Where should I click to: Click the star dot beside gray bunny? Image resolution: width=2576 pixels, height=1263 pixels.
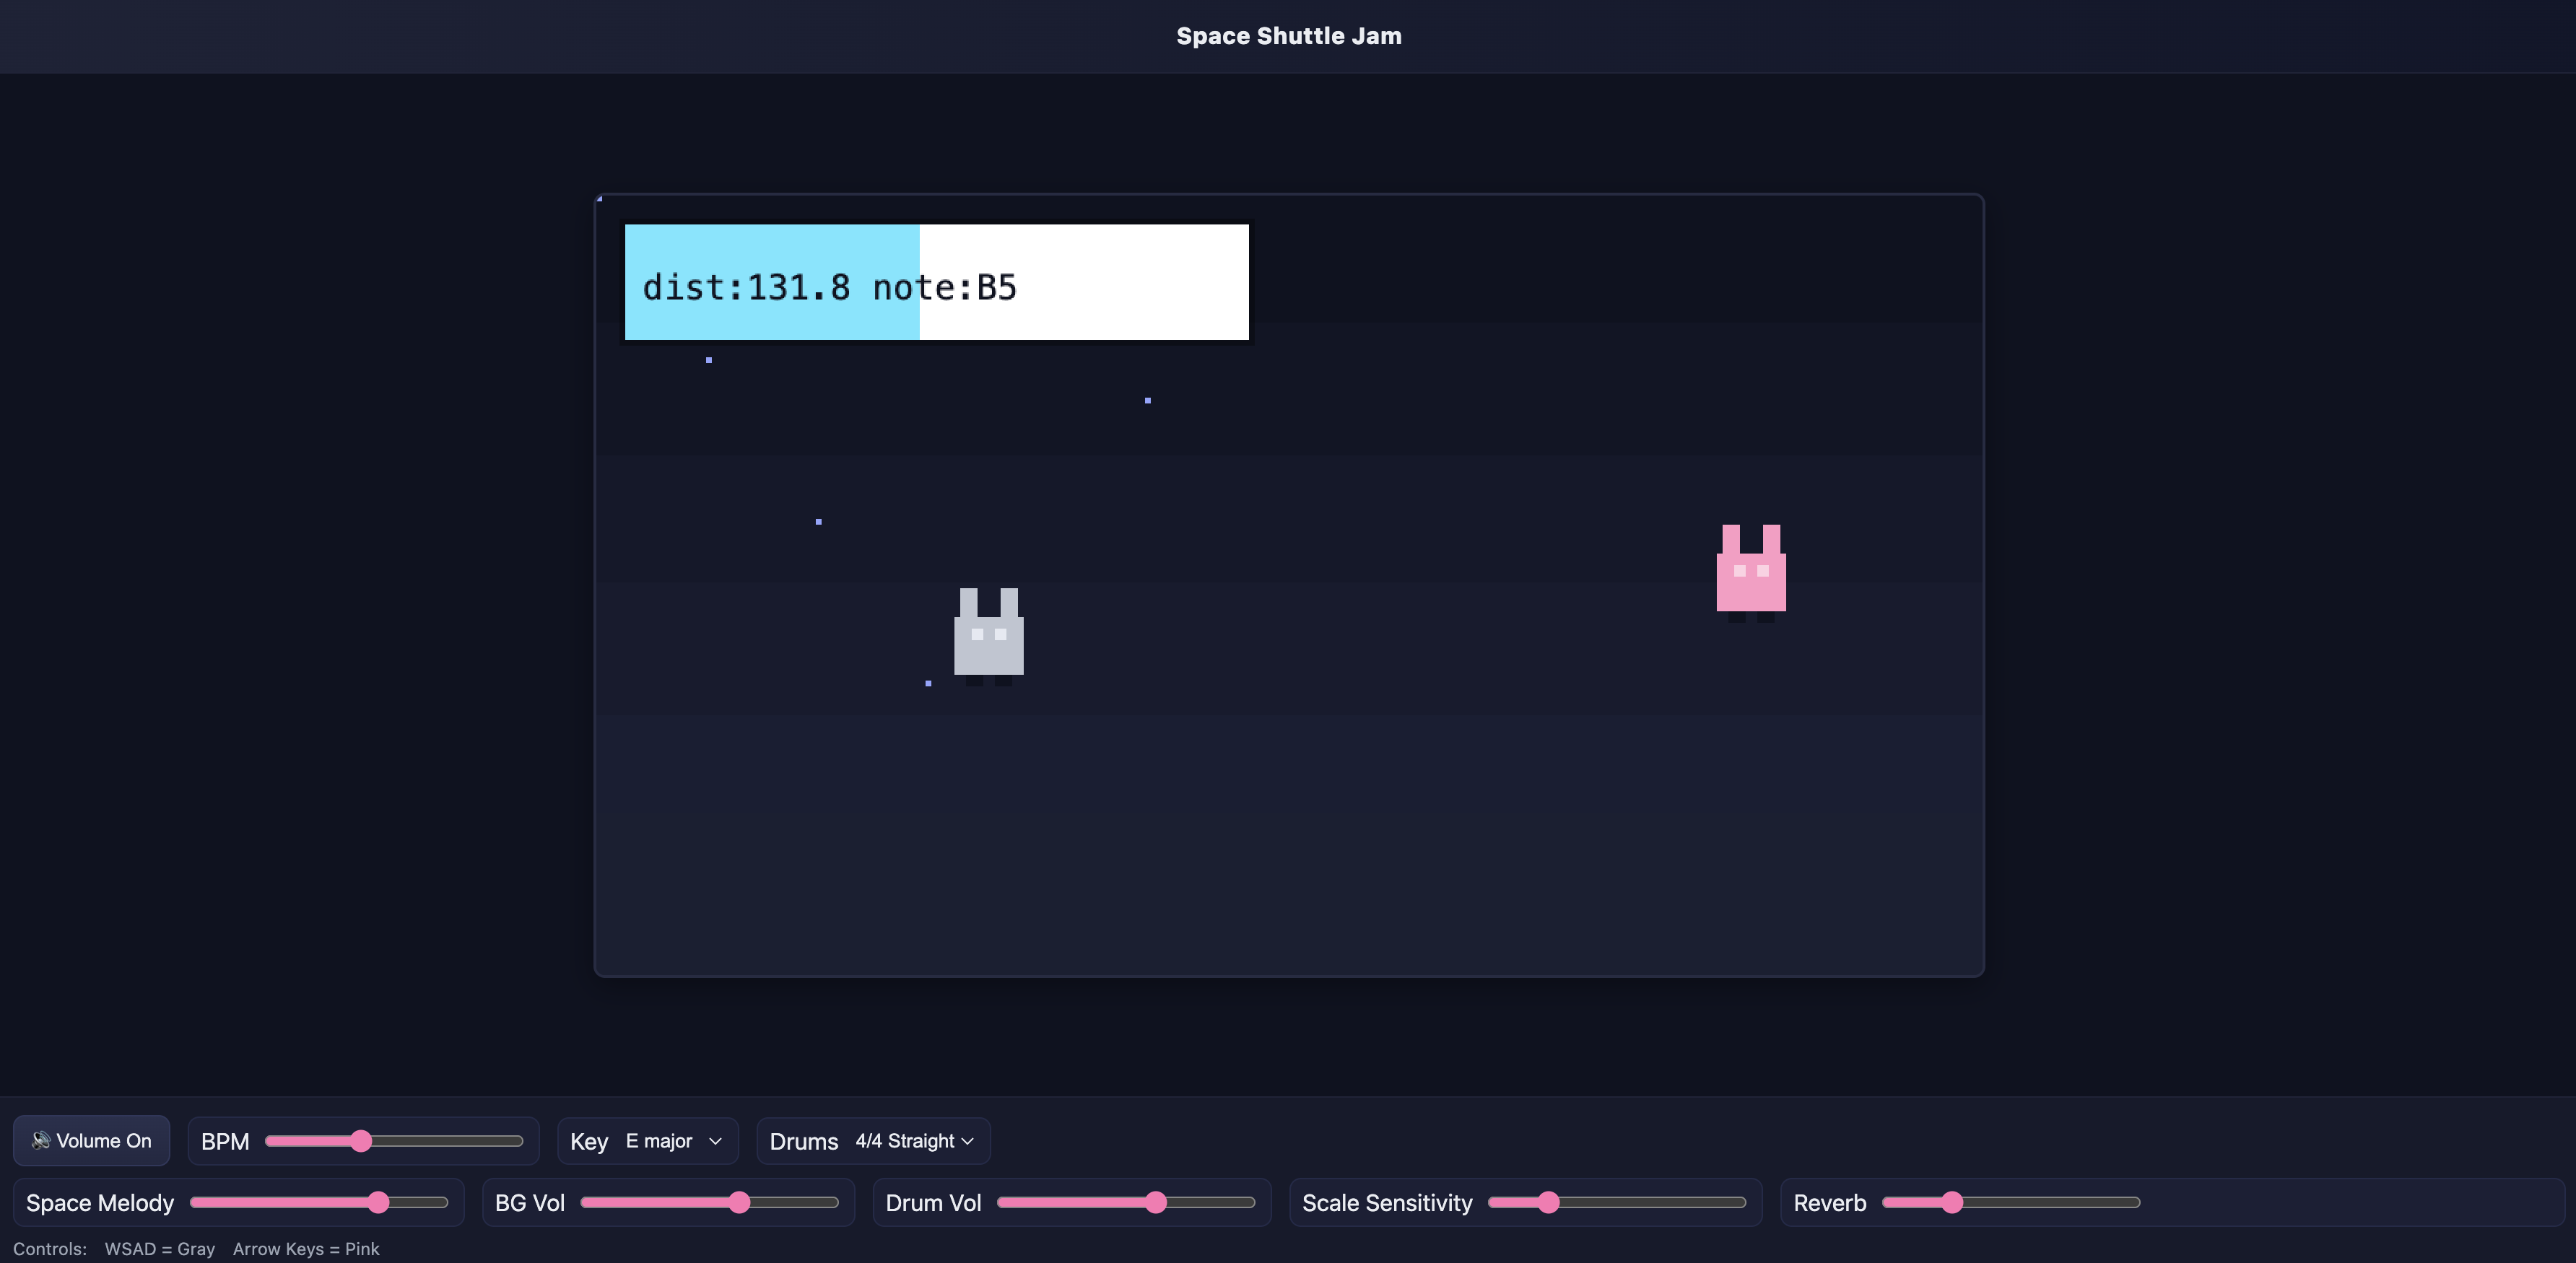(x=928, y=683)
